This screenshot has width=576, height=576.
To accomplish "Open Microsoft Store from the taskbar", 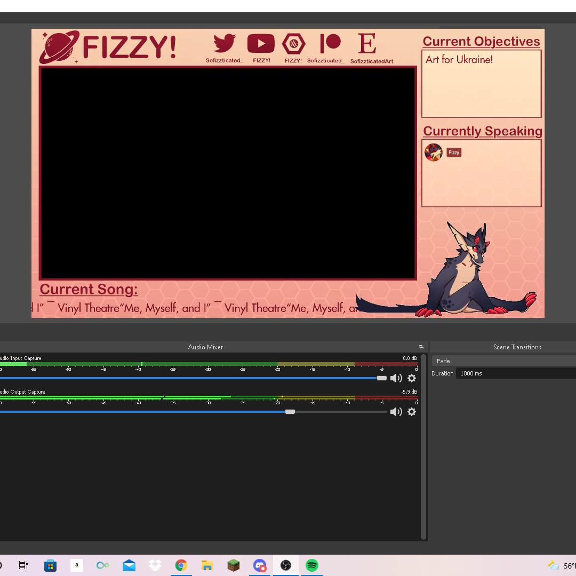I will click(x=50, y=565).
